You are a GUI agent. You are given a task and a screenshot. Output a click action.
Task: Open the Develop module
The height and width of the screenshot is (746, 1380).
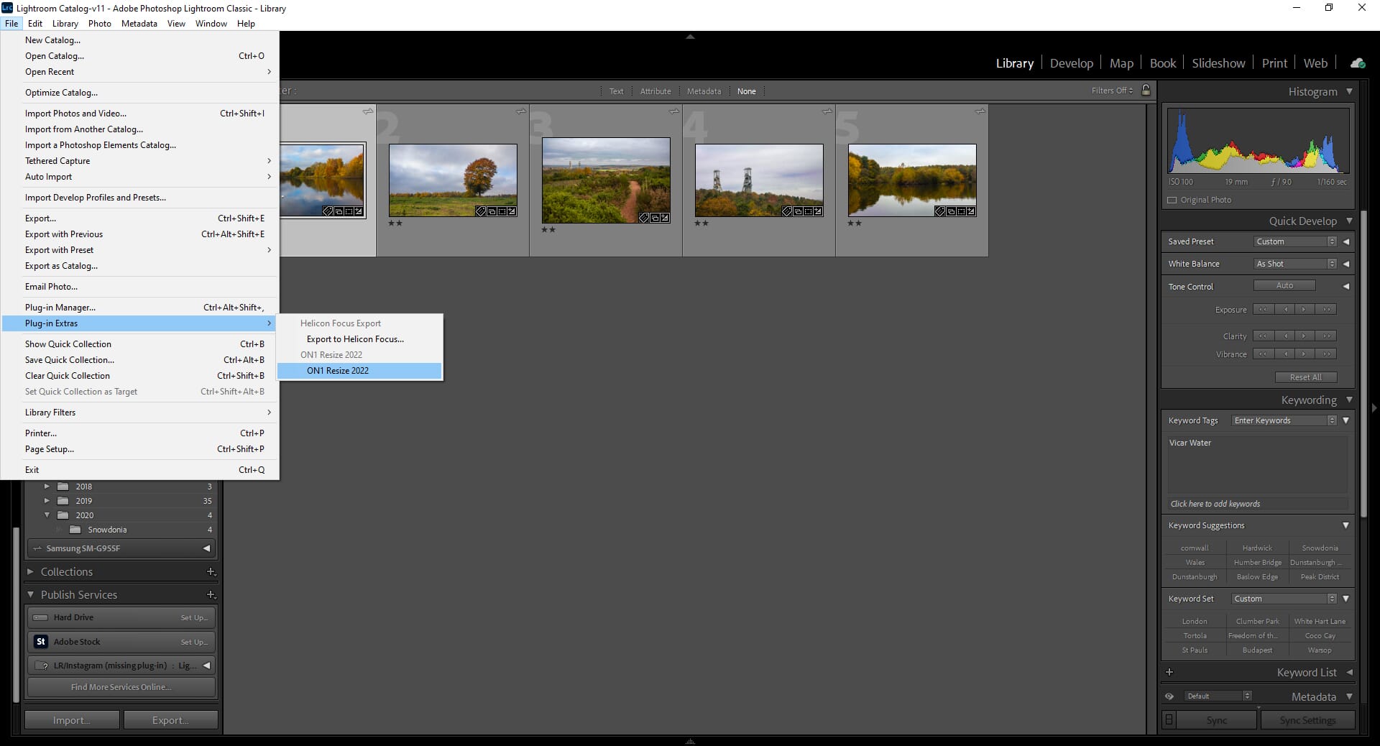pyautogui.click(x=1071, y=63)
